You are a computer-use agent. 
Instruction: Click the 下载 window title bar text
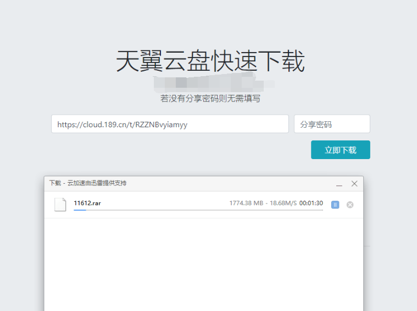[55, 183]
